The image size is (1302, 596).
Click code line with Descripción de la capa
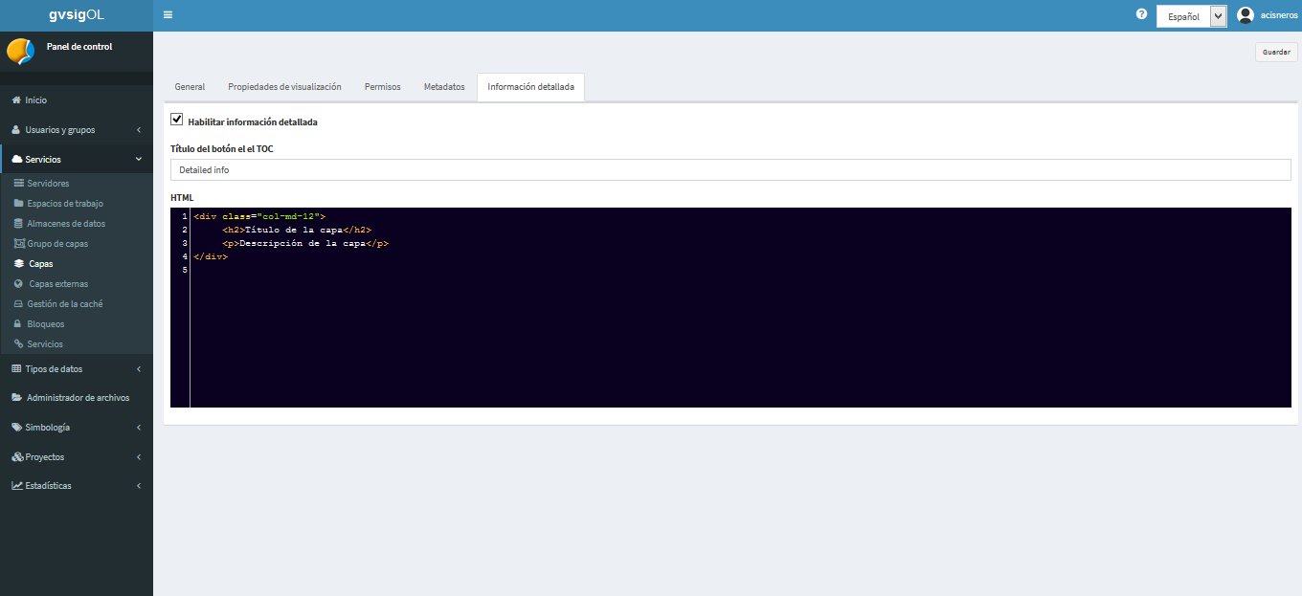tap(305, 243)
